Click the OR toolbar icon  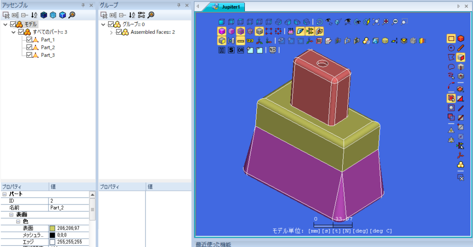240,50
